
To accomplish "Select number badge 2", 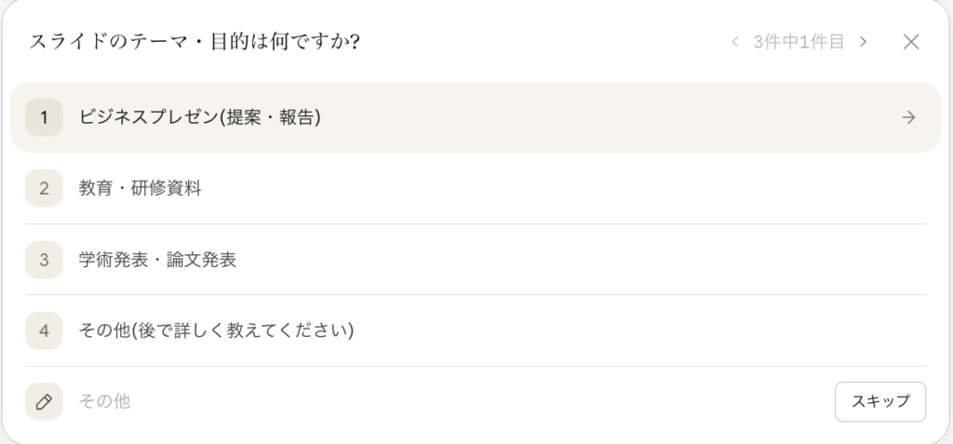I will [44, 188].
